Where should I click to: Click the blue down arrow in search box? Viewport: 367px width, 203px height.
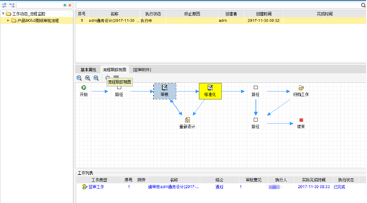coord(65,5)
